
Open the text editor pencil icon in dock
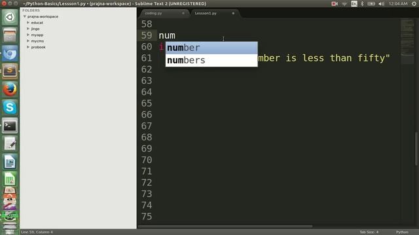click(10, 144)
